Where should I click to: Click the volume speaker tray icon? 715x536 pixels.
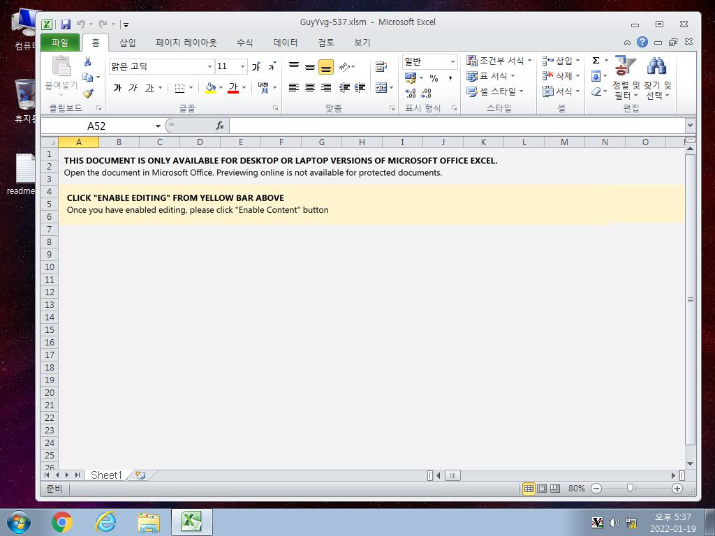point(614,523)
